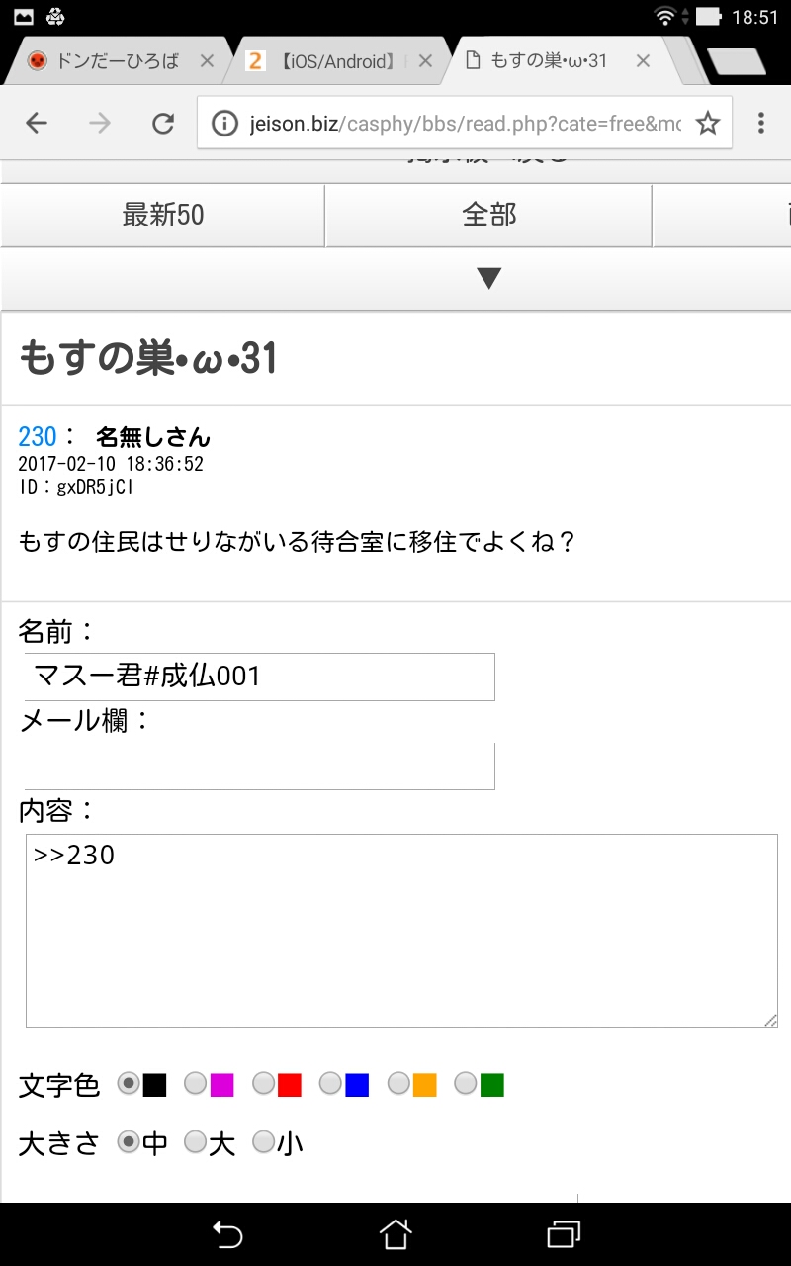The height and width of the screenshot is (1266, 791).
Task: Choose the blue text color option
Action: tap(331, 1084)
